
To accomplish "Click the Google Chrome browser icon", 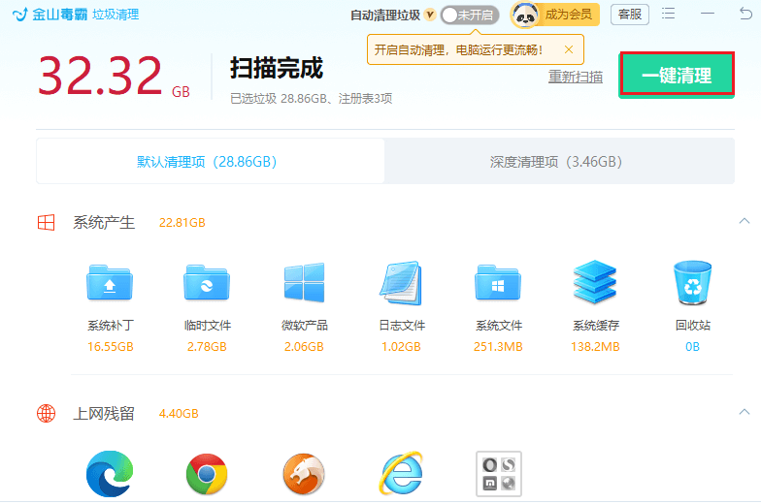I will point(207,474).
